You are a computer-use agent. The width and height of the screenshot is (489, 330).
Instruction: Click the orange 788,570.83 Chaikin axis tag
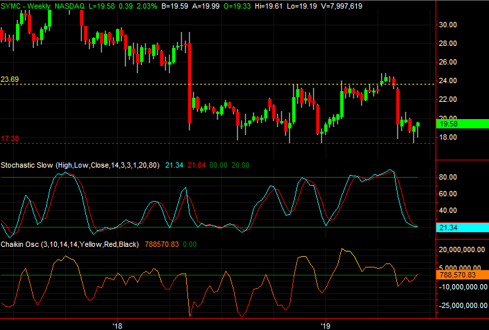pyautogui.click(x=462, y=275)
